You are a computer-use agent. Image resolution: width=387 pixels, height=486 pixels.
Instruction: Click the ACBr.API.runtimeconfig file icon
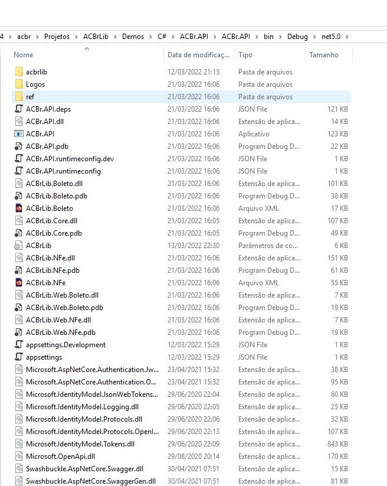click(x=19, y=171)
